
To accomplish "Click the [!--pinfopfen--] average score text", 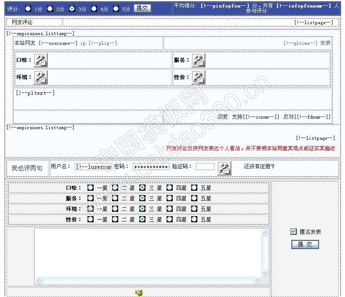I will [225, 6].
